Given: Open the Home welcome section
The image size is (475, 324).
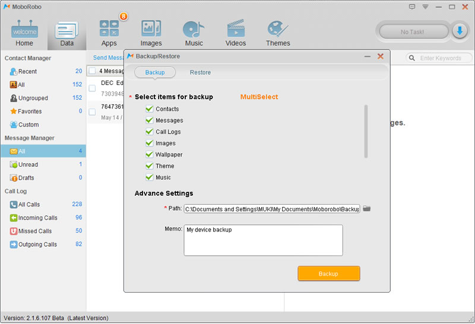Looking at the screenshot, I should pos(24,33).
